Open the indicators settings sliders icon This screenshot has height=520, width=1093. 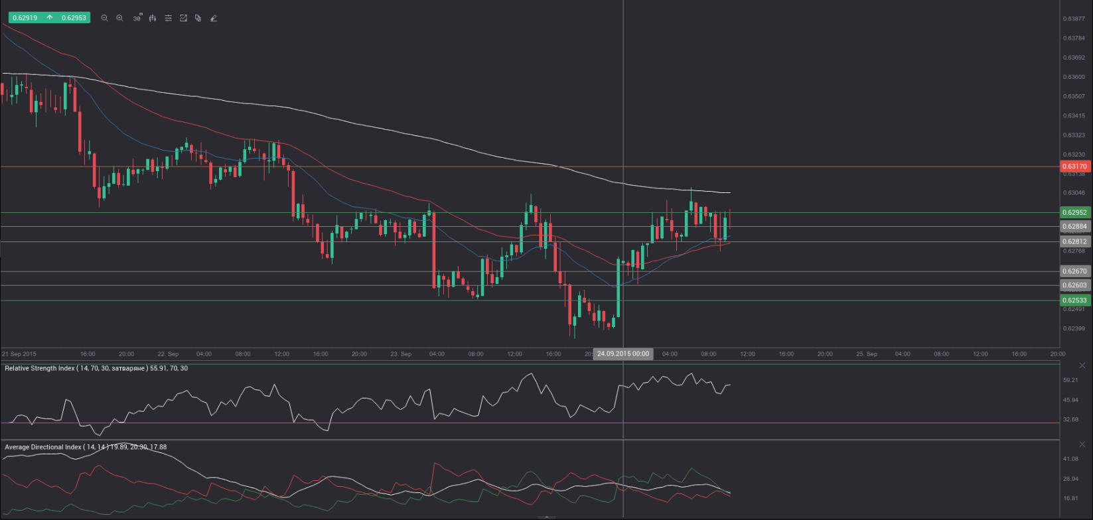pyautogui.click(x=168, y=19)
